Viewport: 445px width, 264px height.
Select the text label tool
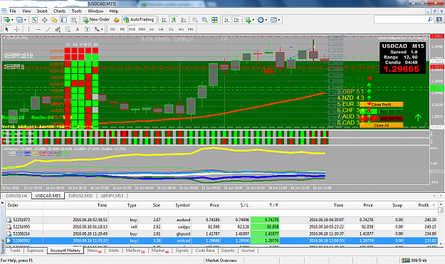pyautogui.click(x=87, y=29)
